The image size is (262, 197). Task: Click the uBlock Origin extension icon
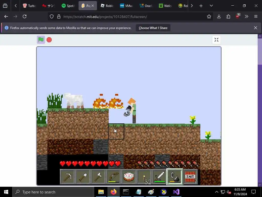[238, 16]
